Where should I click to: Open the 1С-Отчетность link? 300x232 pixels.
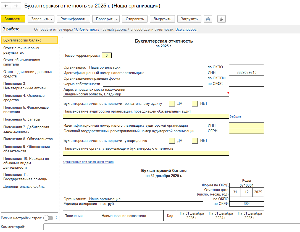[x=86, y=30]
